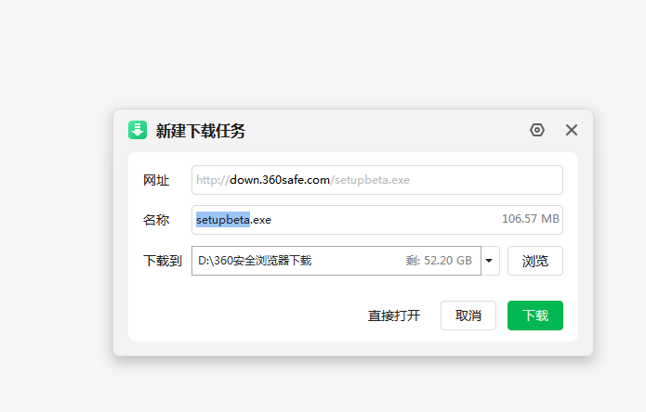Click the green download logo icon
The width and height of the screenshot is (646, 412).
[x=138, y=130]
